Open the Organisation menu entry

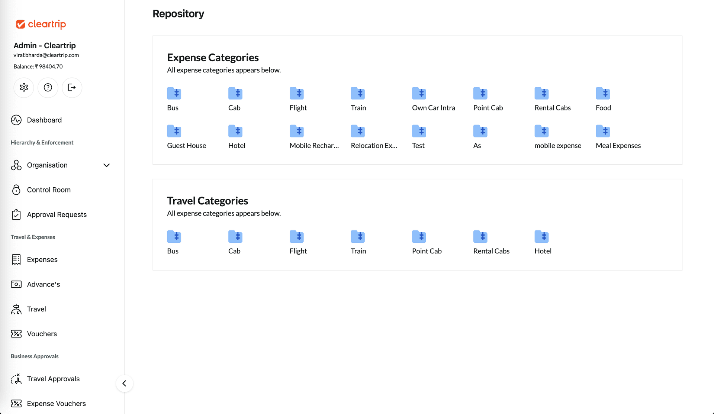[x=47, y=165]
